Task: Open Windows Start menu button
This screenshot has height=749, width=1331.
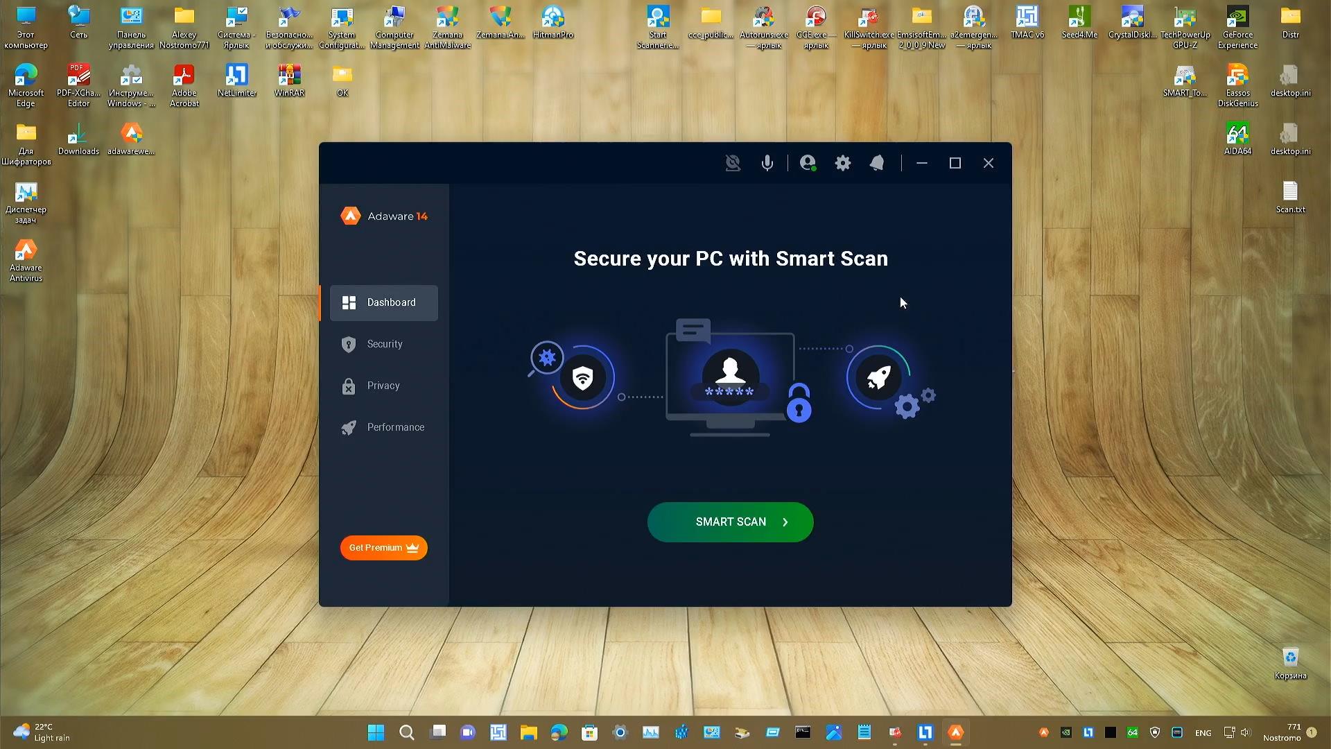Action: pyautogui.click(x=376, y=732)
